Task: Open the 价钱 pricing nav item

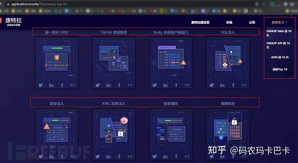Action: point(229,22)
